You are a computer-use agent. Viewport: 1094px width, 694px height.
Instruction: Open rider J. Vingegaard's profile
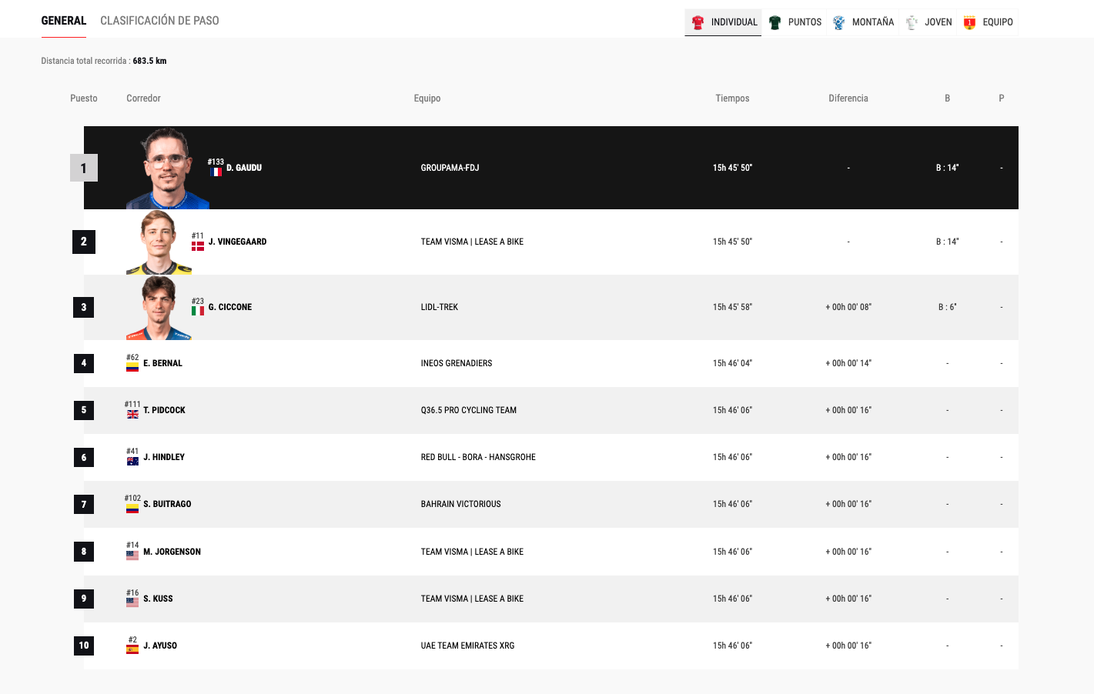coord(237,242)
